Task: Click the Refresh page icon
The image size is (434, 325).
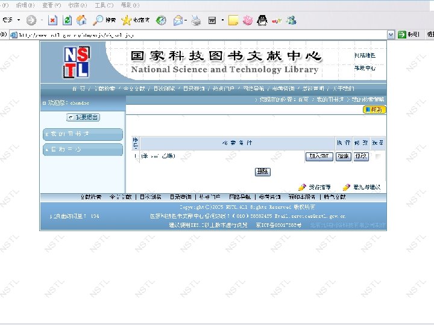Action: click(x=67, y=20)
